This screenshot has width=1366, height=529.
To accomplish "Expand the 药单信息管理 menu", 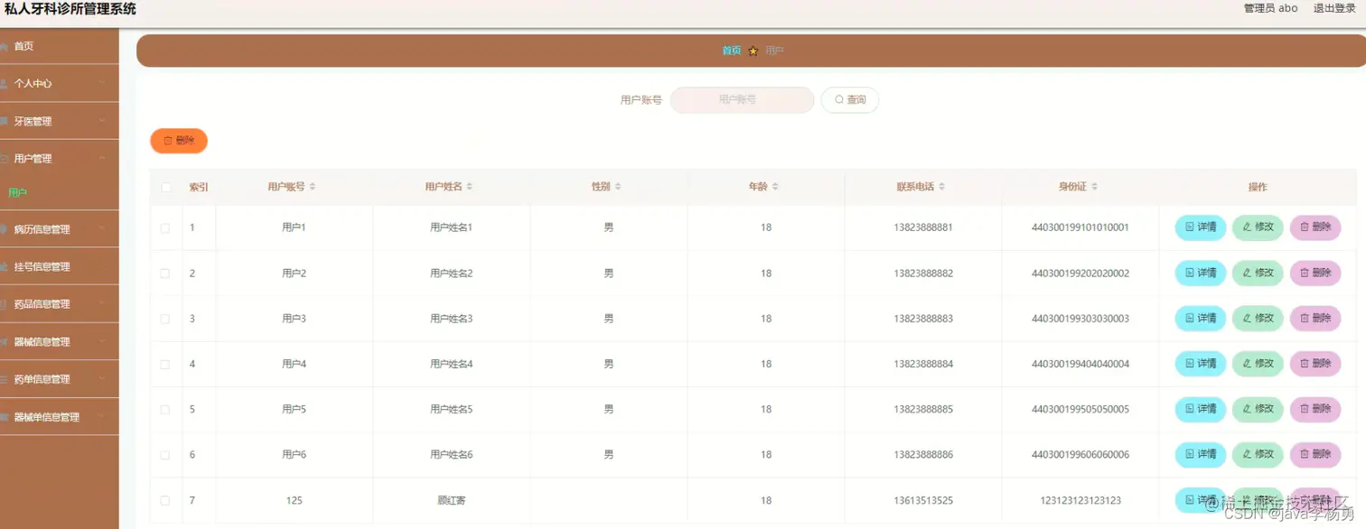I will (x=59, y=379).
